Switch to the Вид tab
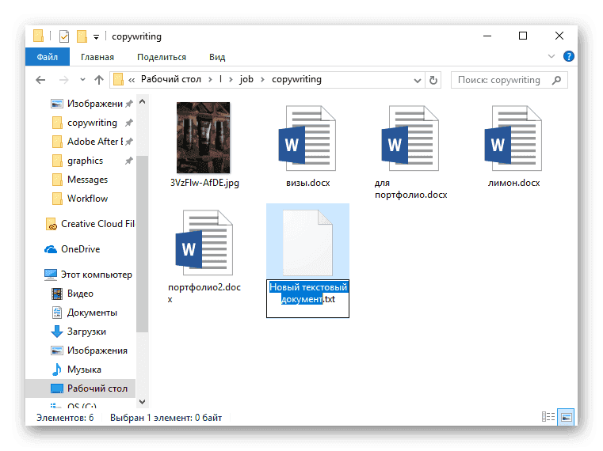This screenshot has width=603, height=451. tap(217, 57)
